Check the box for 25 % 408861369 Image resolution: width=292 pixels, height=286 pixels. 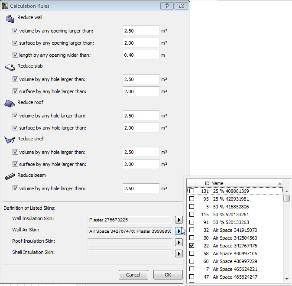point(191,191)
